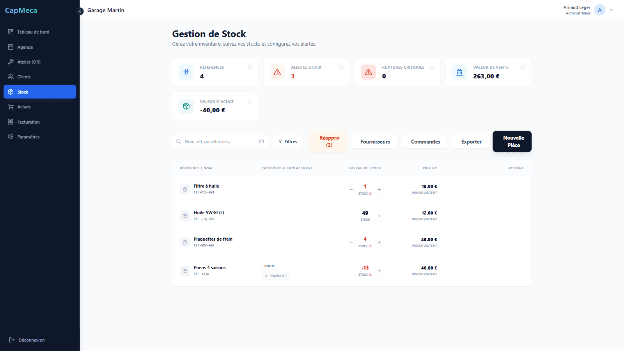The image size is (624, 351).
Task: Click the info icon on Valeur de Vente card
Action: (523, 67)
